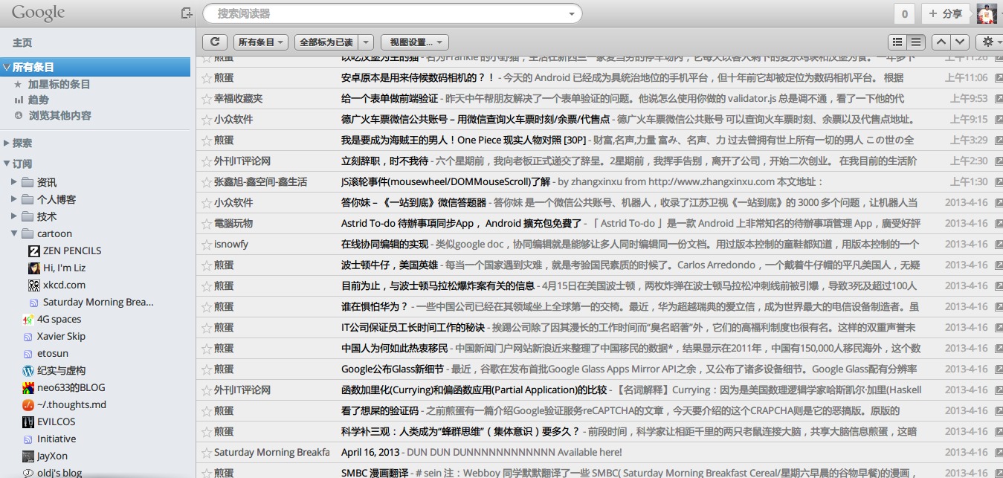Open 加星标的条目 in the sidebar

[59, 84]
